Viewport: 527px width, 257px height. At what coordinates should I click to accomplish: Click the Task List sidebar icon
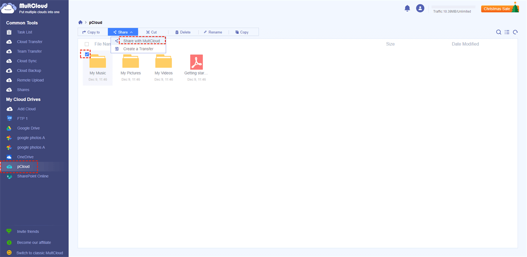click(9, 32)
